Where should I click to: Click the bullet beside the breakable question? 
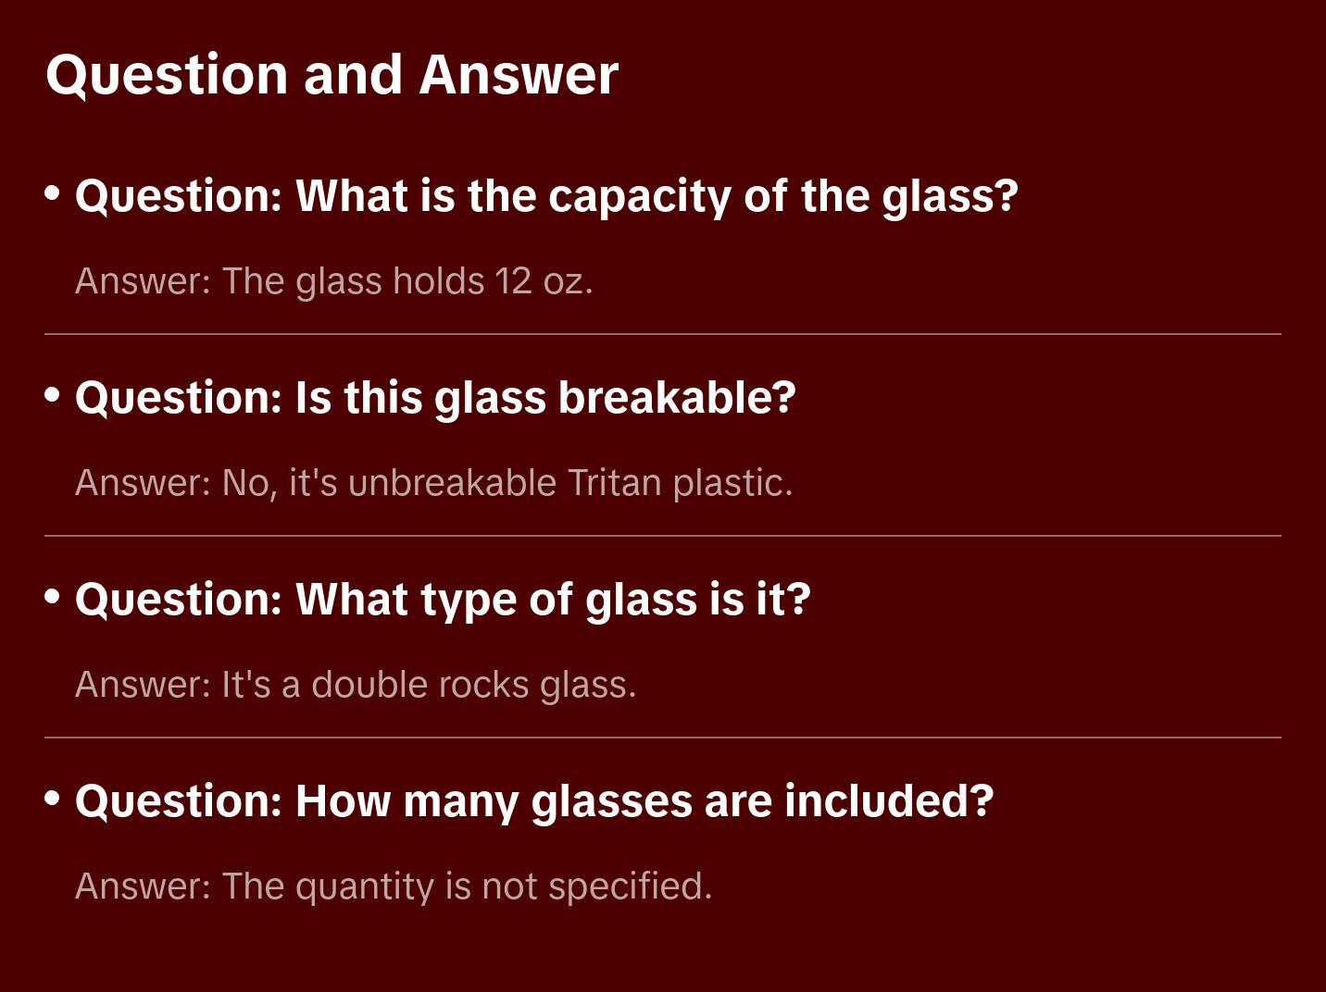[x=53, y=395]
